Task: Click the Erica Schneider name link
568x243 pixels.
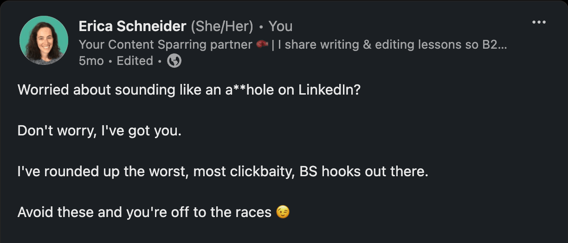Action: click(x=132, y=26)
